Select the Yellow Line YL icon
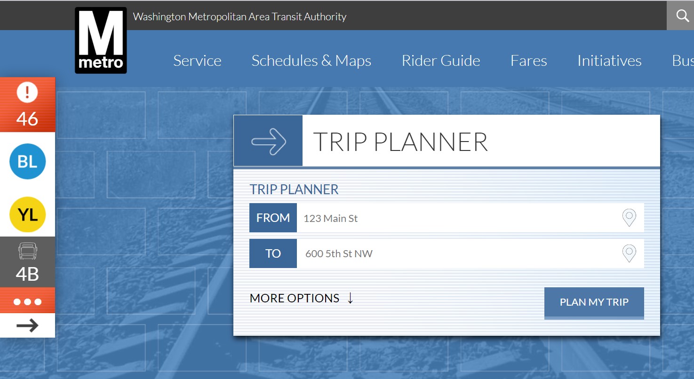The image size is (694, 379). pyautogui.click(x=27, y=215)
